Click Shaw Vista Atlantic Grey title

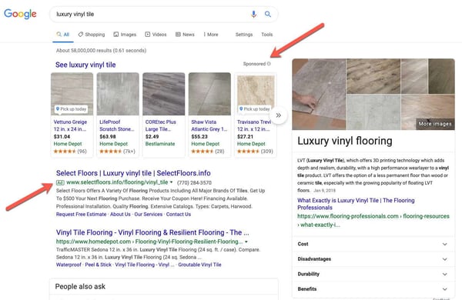tap(209, 125)
